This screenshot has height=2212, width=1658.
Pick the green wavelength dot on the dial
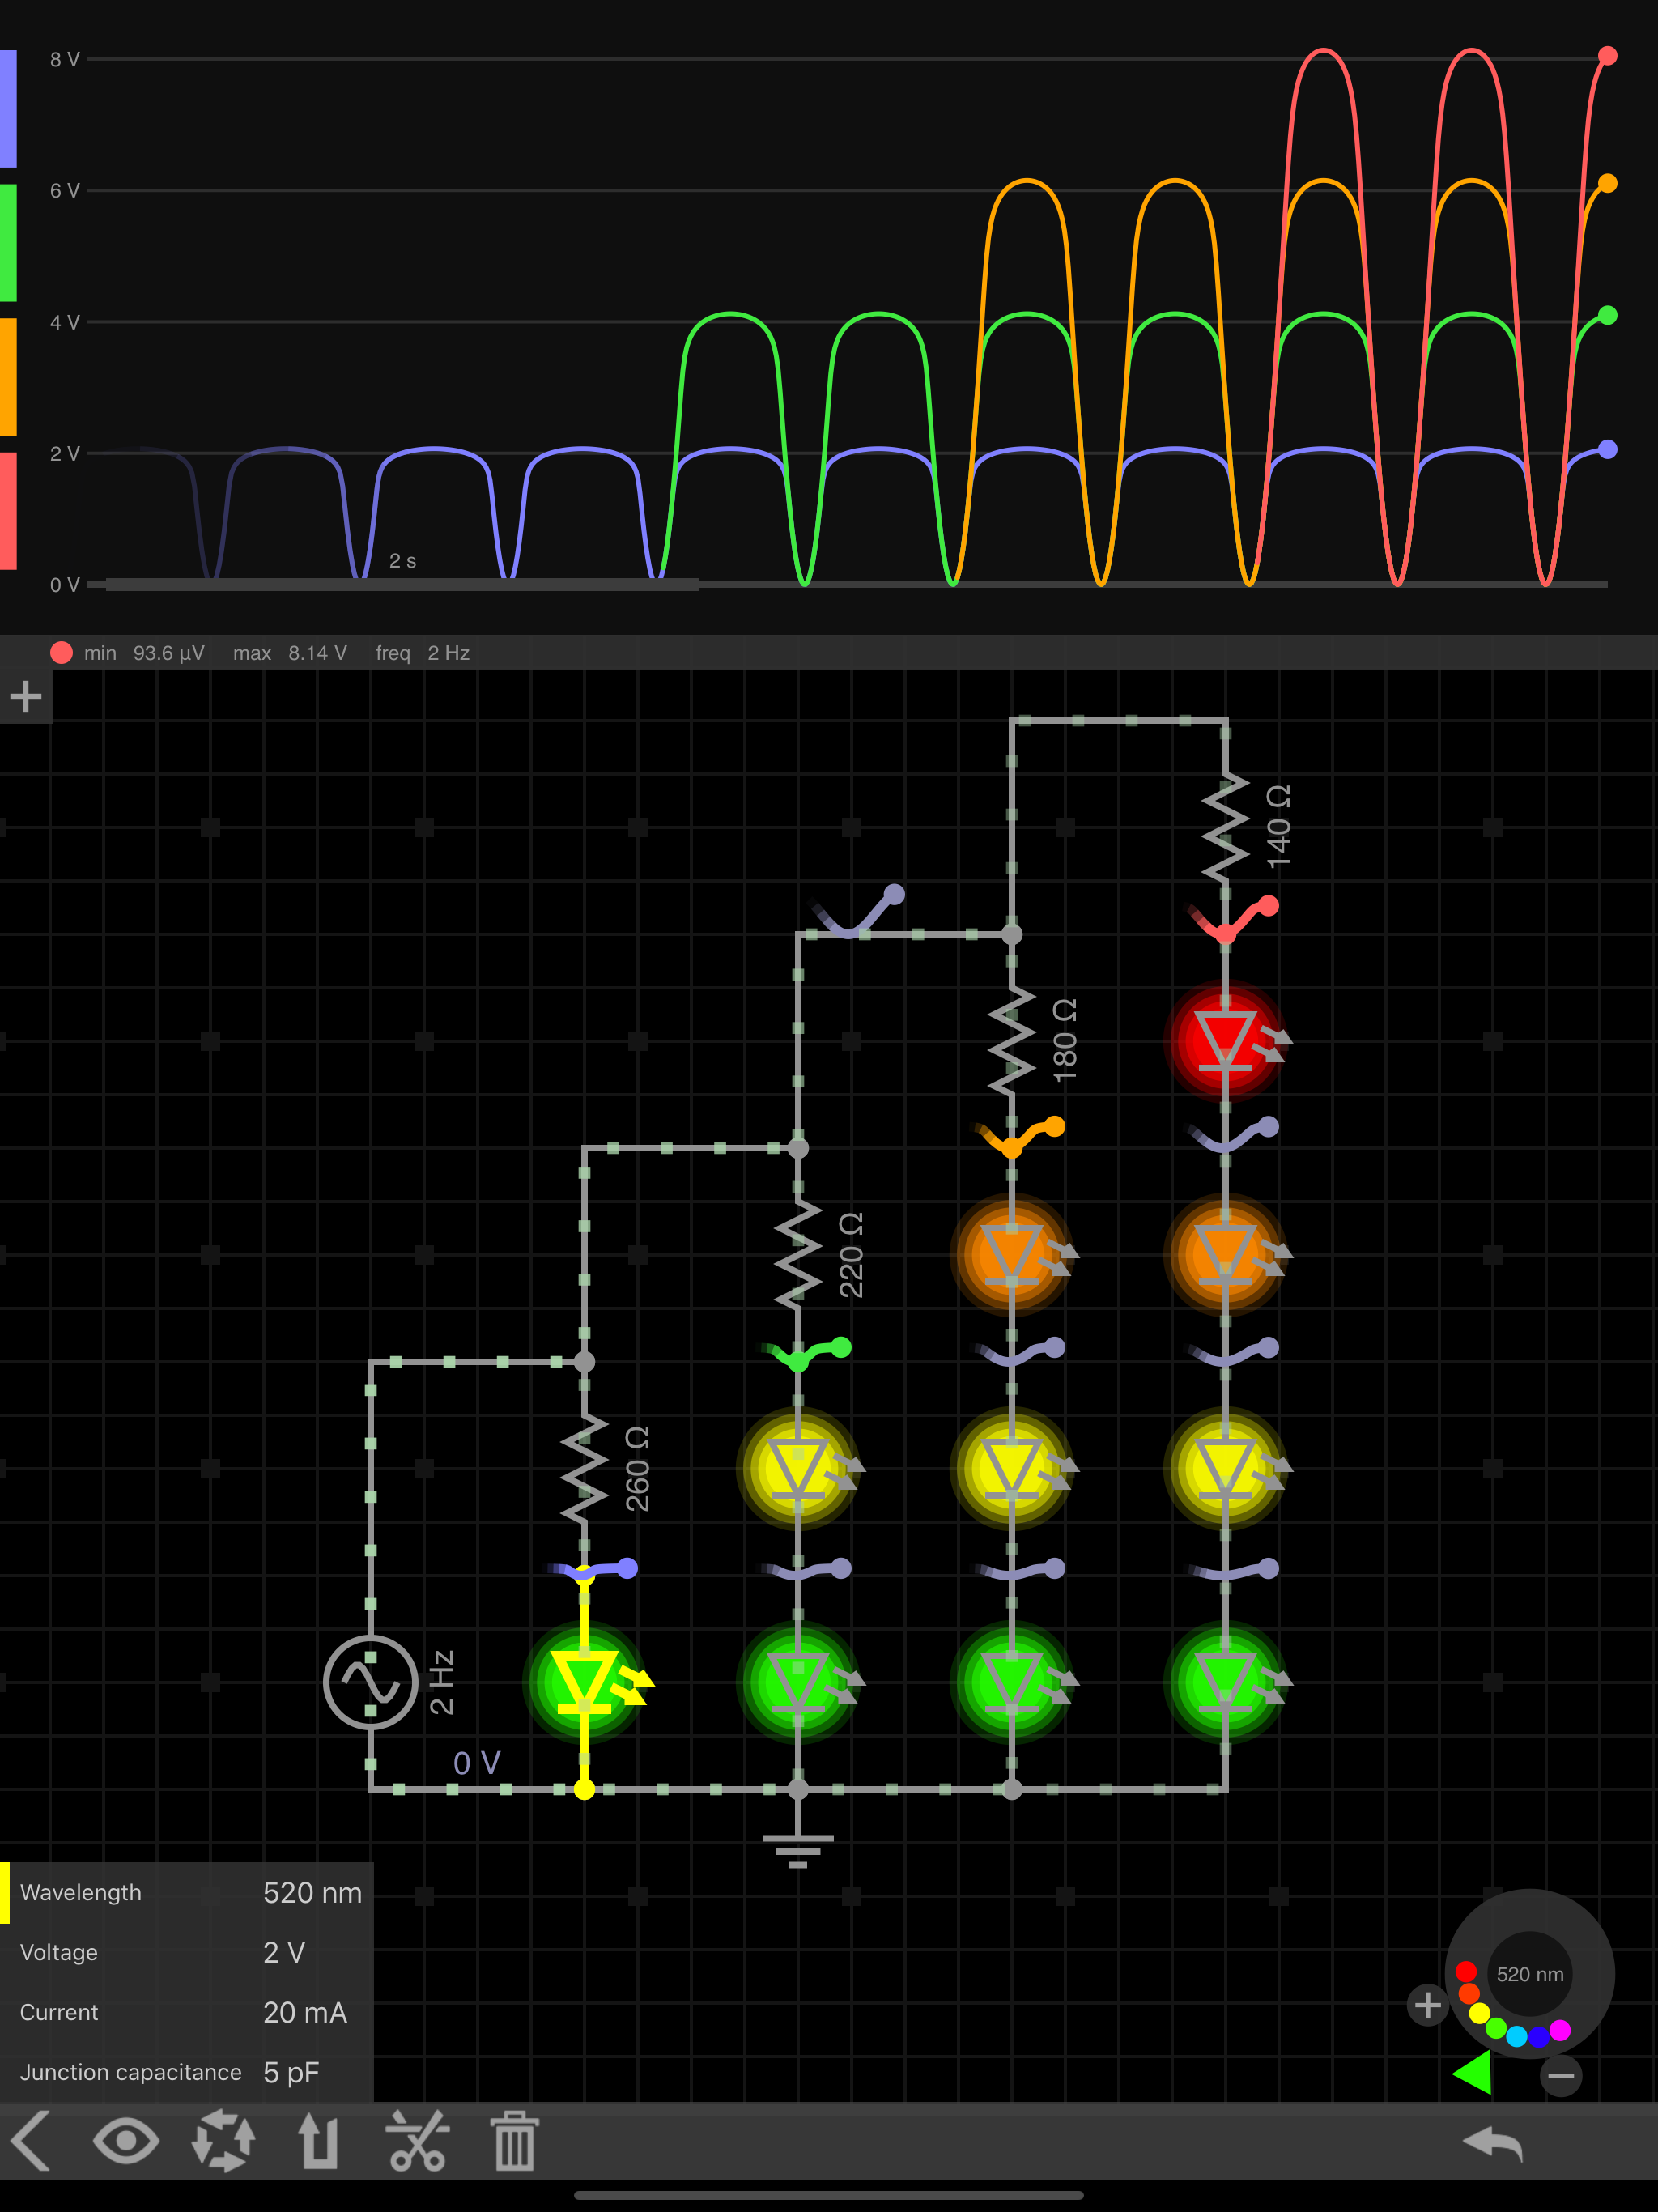(1496, 2028)
